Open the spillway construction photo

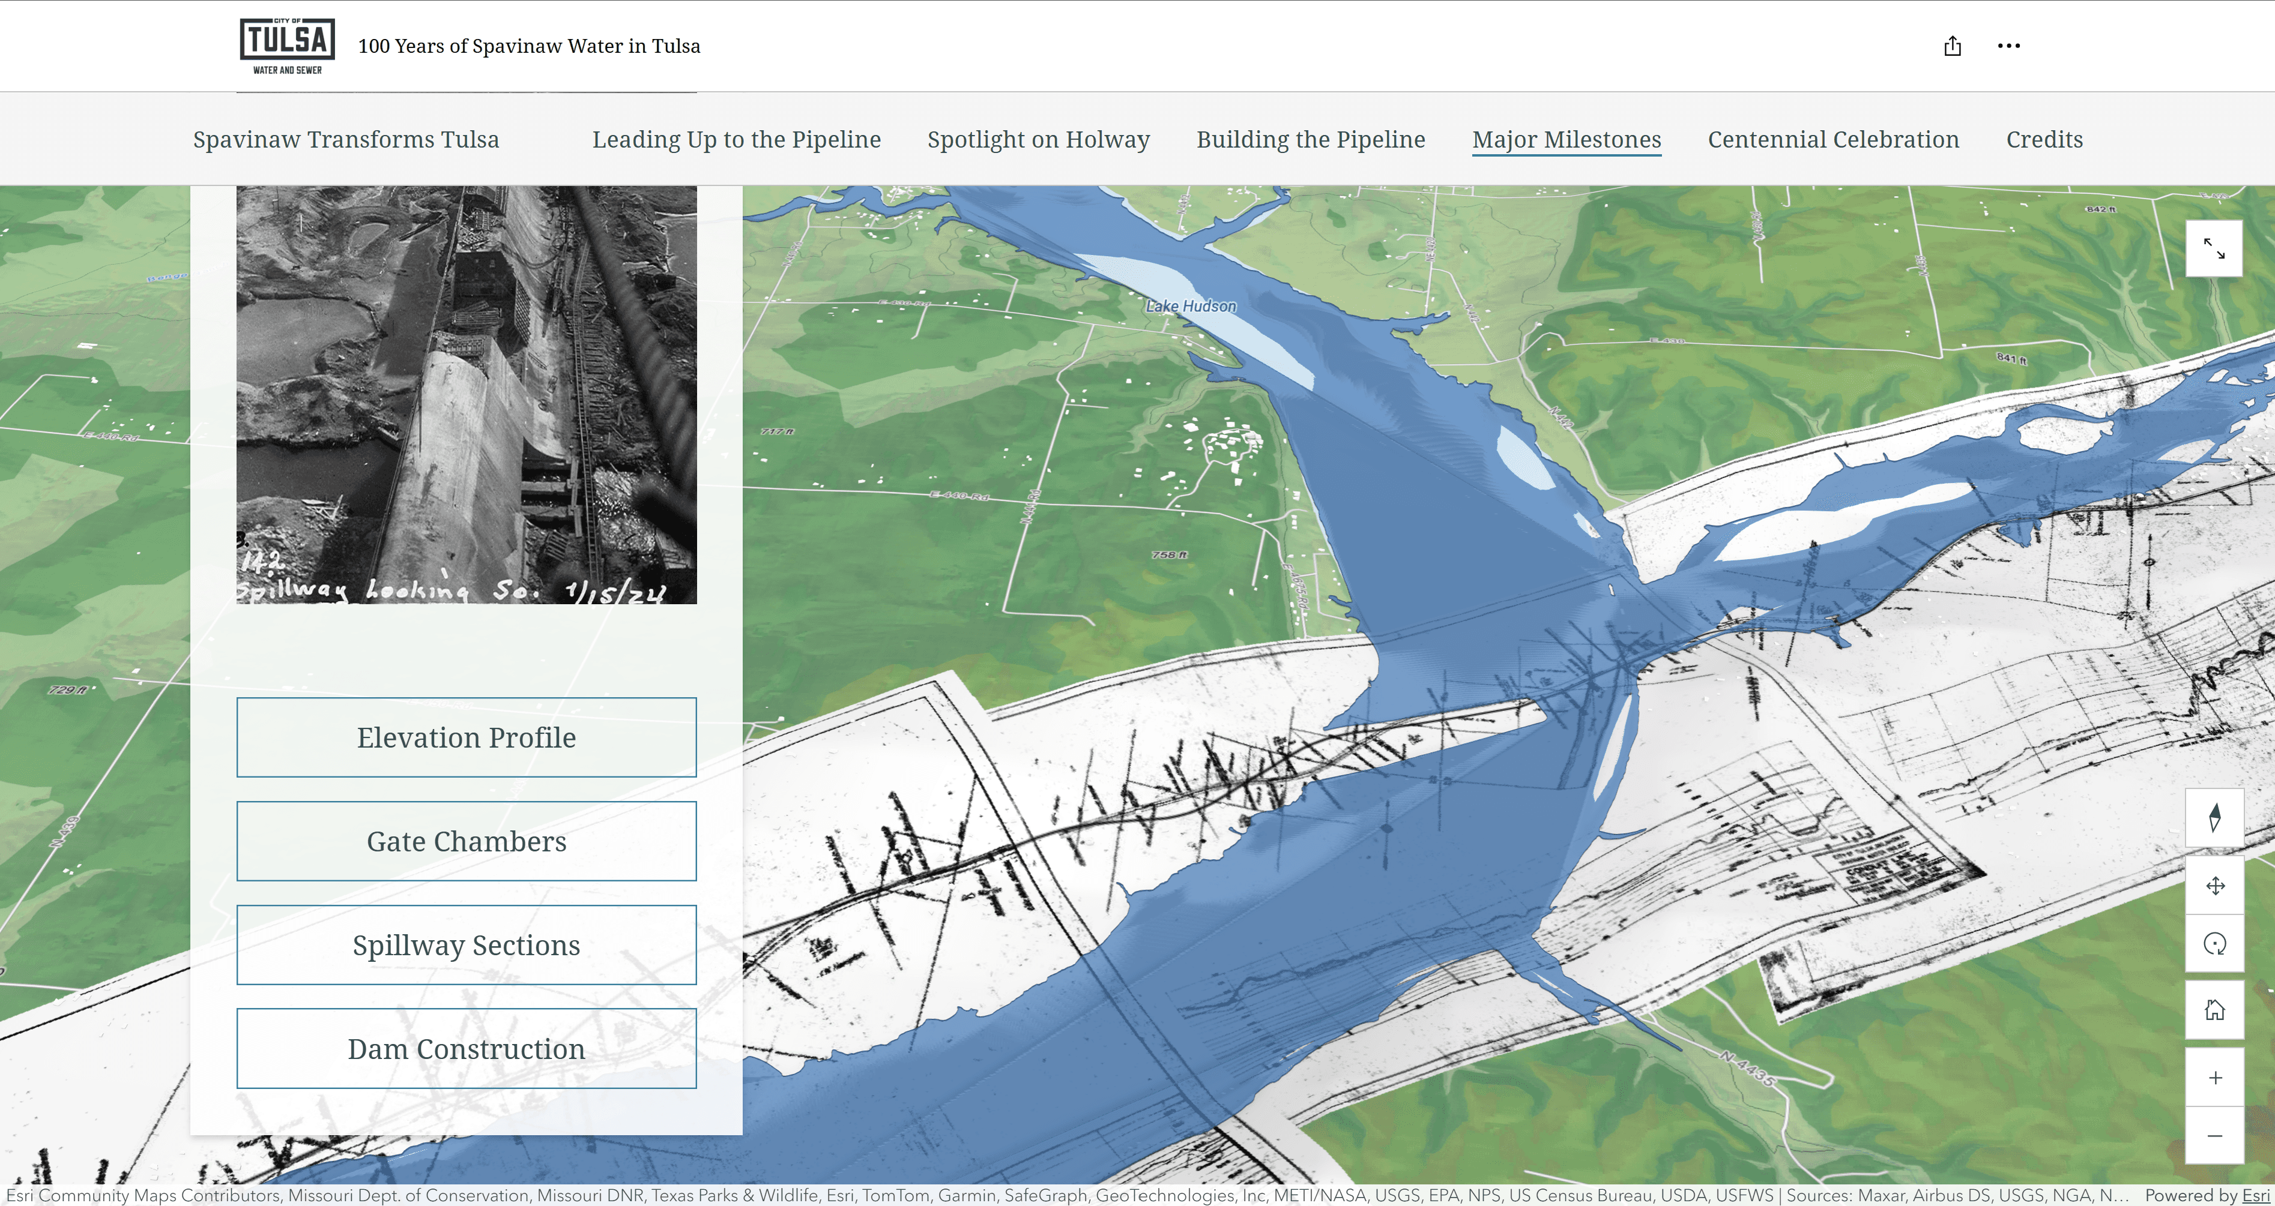465,394
